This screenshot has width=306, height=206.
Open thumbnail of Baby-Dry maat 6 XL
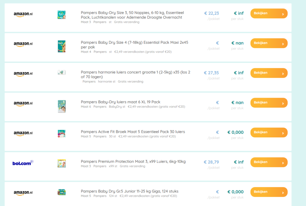tap(62, 106)
